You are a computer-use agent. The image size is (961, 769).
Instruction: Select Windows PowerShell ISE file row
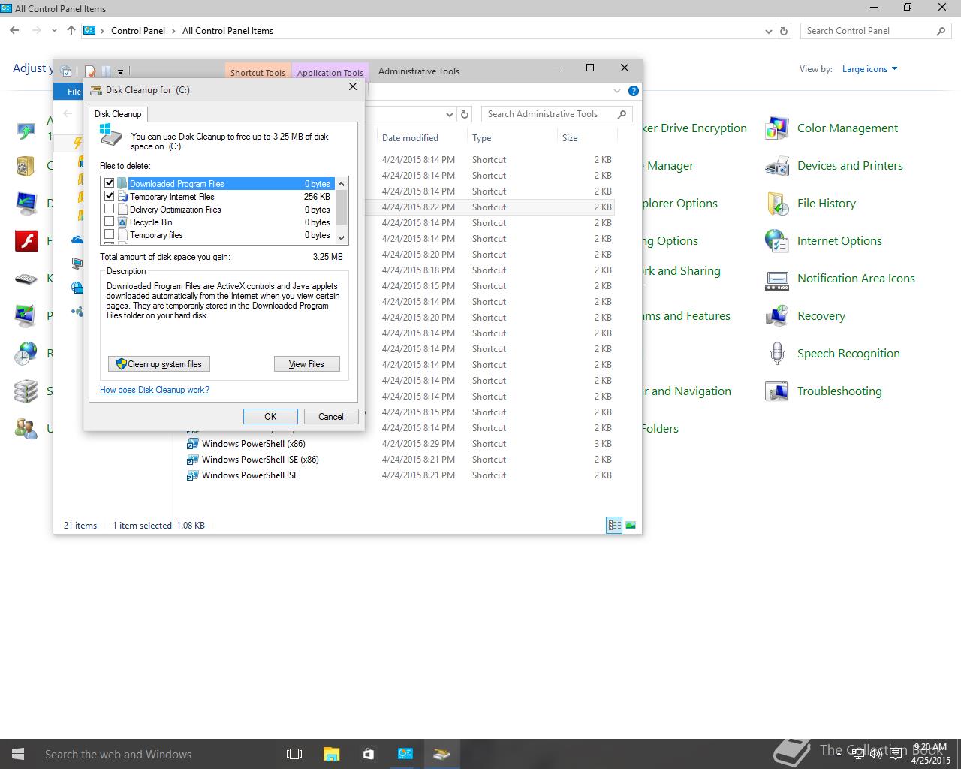[400, 475]
